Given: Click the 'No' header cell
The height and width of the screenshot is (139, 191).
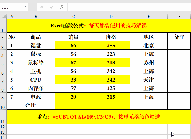Looking at the screenshot, I should [x=12, y=37].
